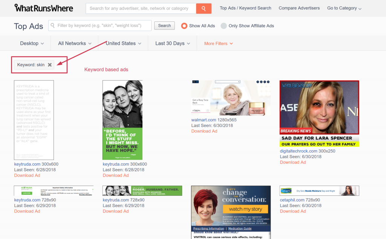
Task: Open Compare Advertisers page
Action: (x=299, y=8)
